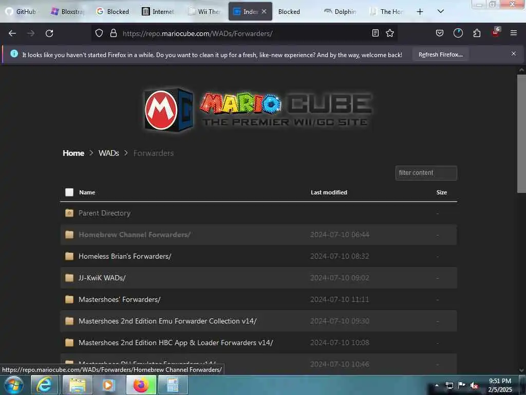The image size is (526, 395).
Task: Sort by the Name column header
Action: (87, 192)
